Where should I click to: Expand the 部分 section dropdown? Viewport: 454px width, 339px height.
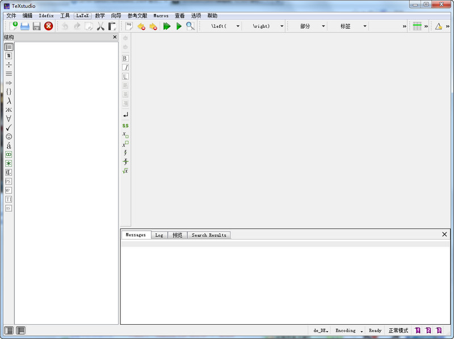click(x=323, y=26)
